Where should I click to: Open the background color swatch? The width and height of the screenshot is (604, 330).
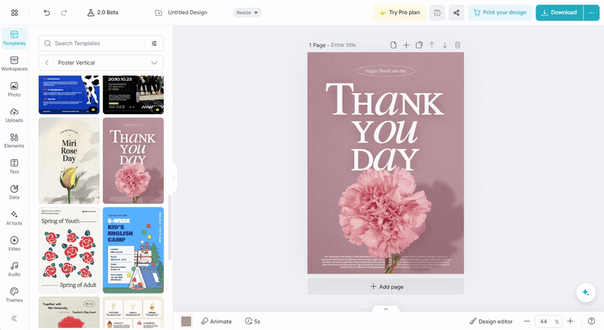point(186,321)
